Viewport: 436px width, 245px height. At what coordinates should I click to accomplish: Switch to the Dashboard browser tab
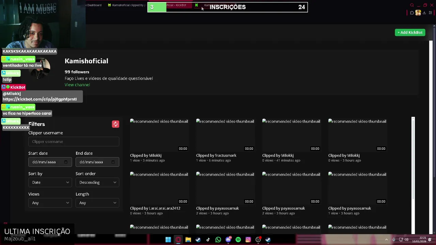(x=94, y=5)
